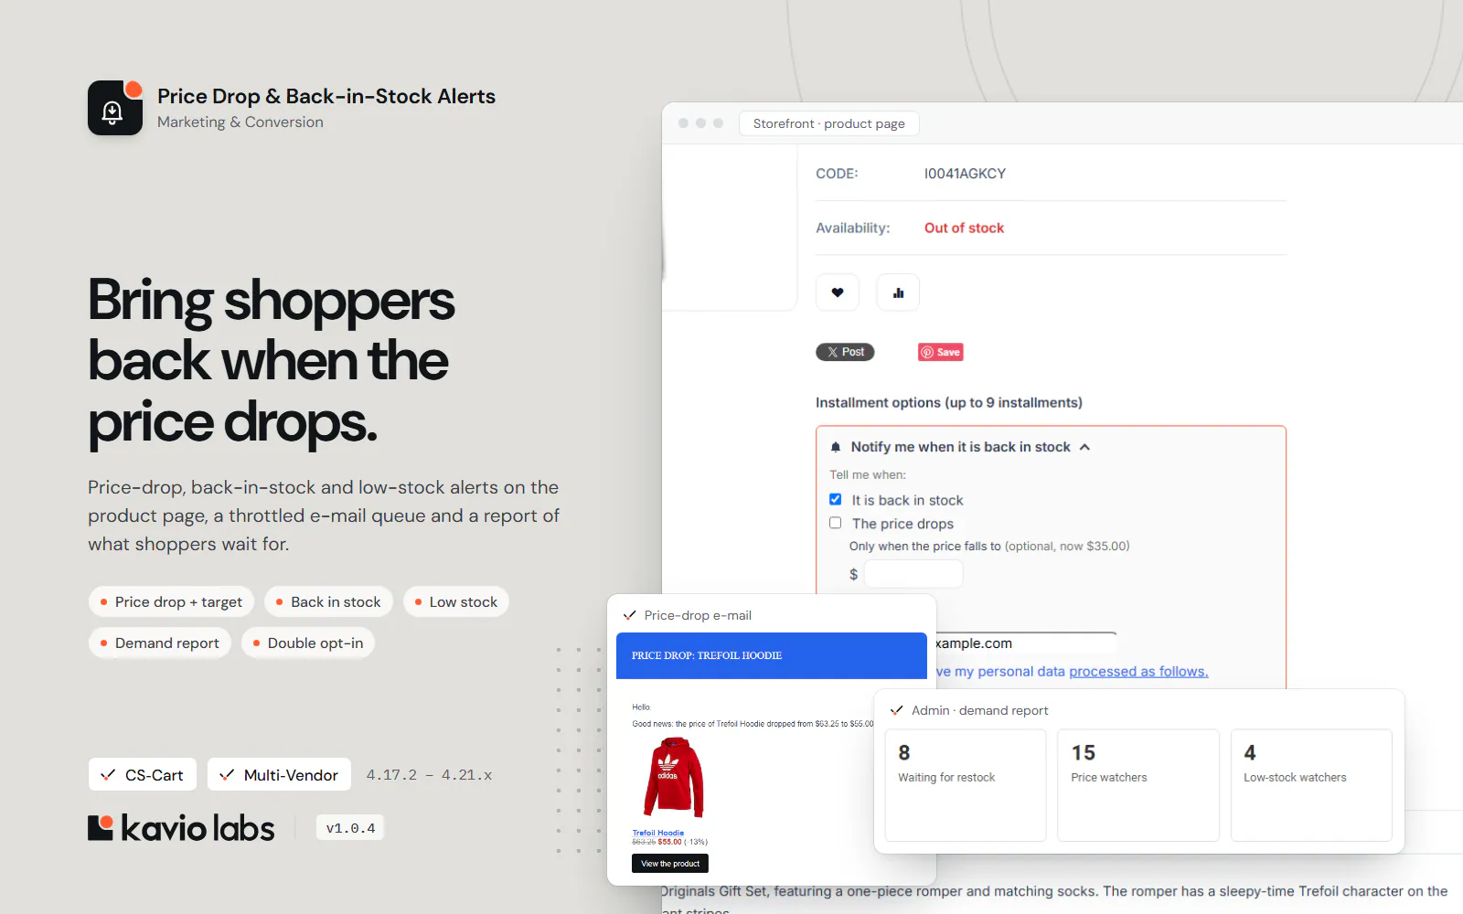The width and height of the screenshot is (1463, 914).
Task: Click the Waiting for restock stat card
Action: click(x=966, y=785)
